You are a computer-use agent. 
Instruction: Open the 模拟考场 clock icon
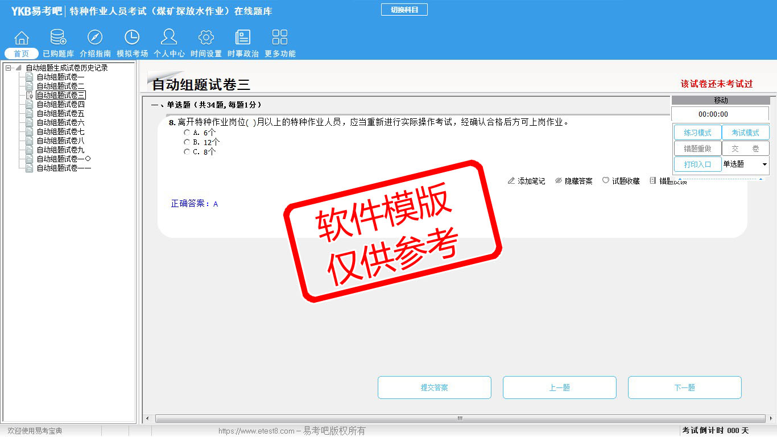point(132,38)
